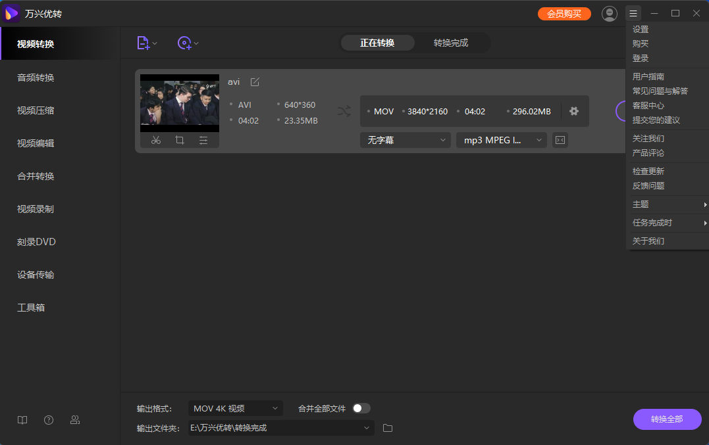Switch to the 正在转换 tab

tap(377, 43)
